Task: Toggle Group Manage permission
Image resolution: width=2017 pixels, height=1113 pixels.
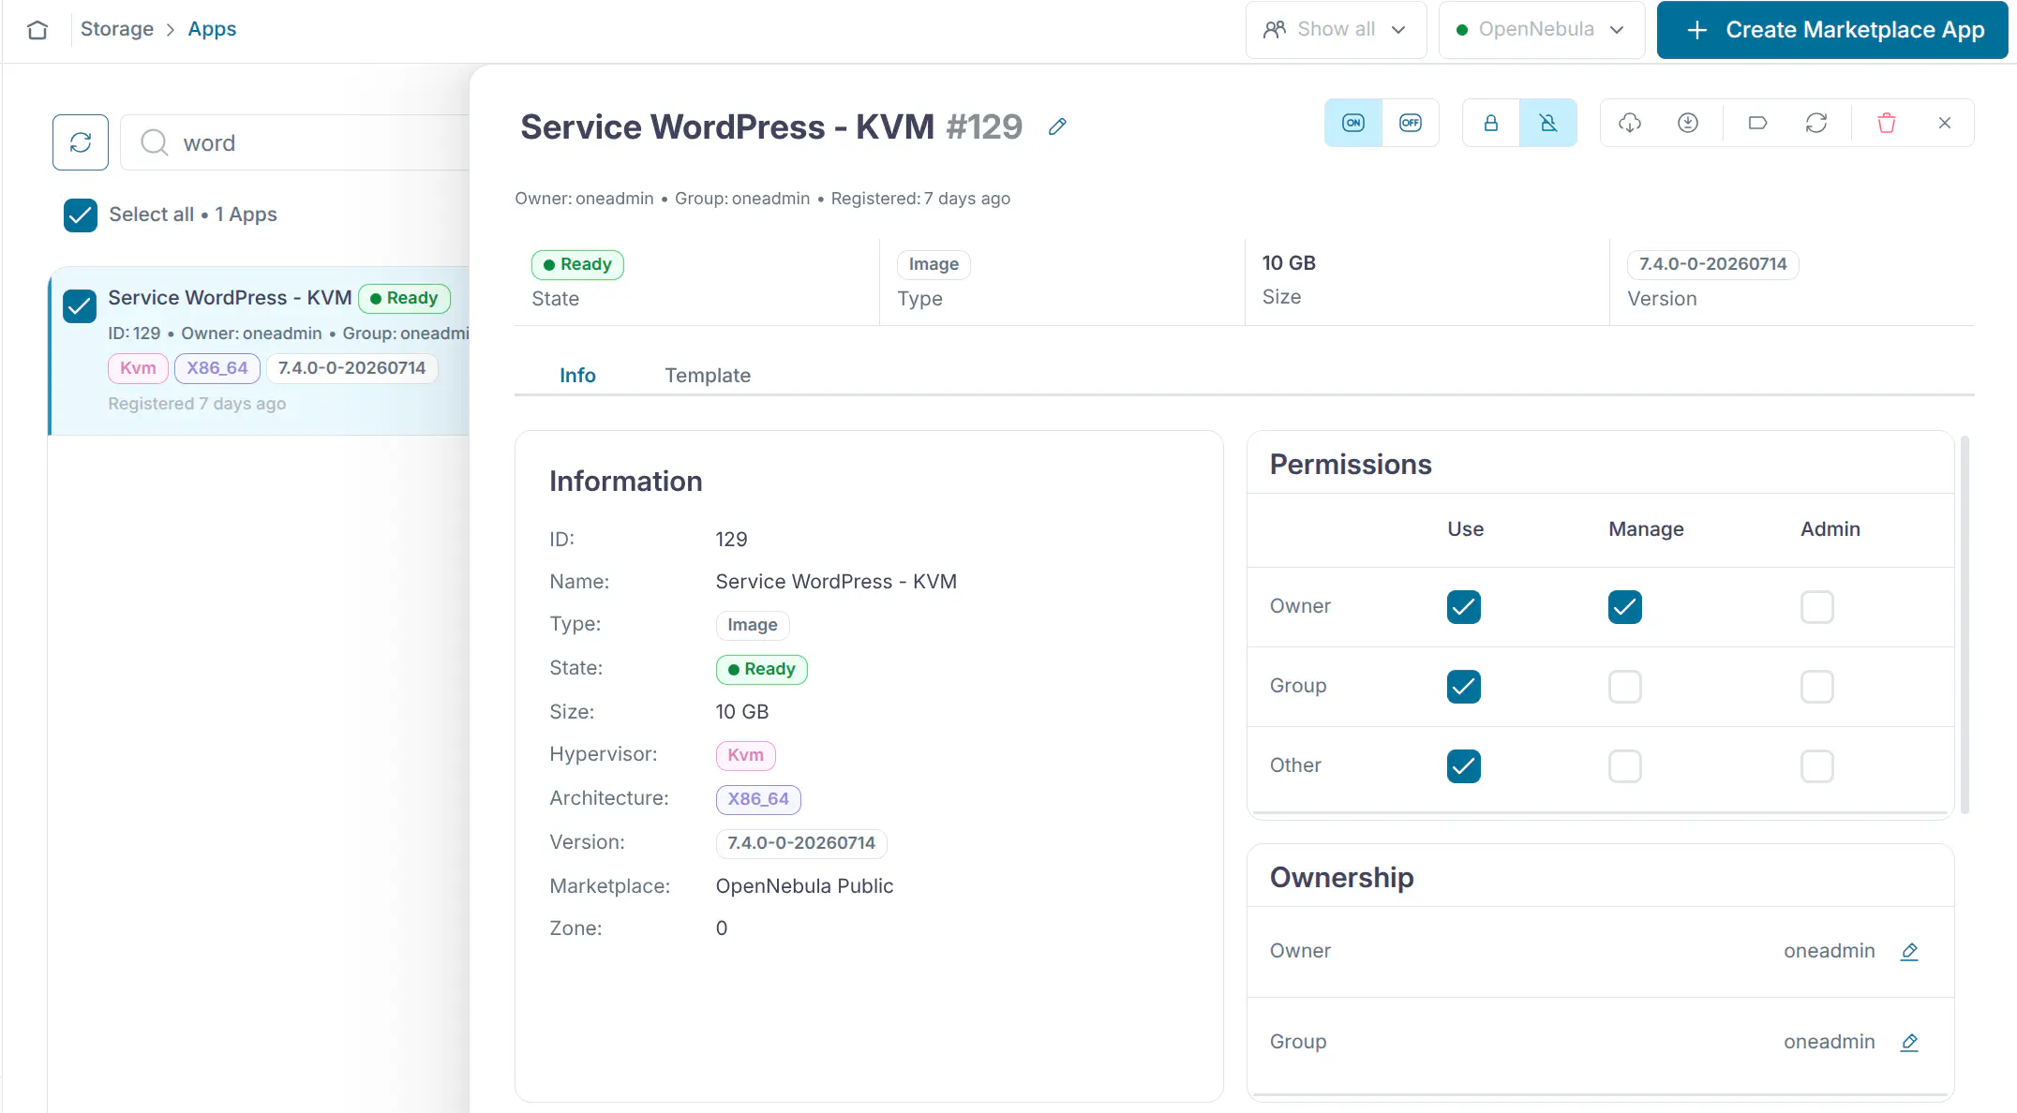Action: point(1625,687)
